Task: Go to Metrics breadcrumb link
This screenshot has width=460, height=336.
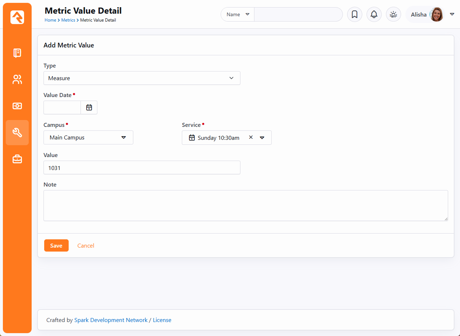Action: point(68,20)
